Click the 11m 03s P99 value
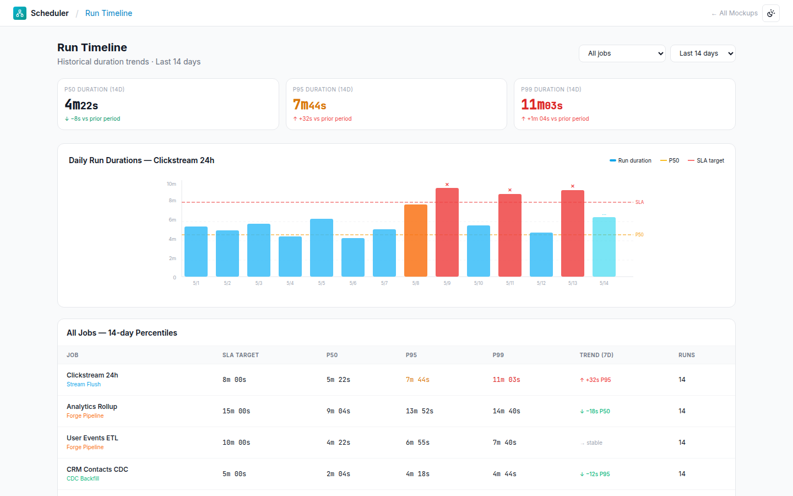The image size is (793, 496). tap(506, 380)
